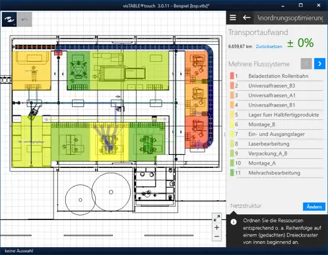Click the Ändern button for Netzstruktur
This screenshot has height=255, width=328.
(x=314, y=207)
